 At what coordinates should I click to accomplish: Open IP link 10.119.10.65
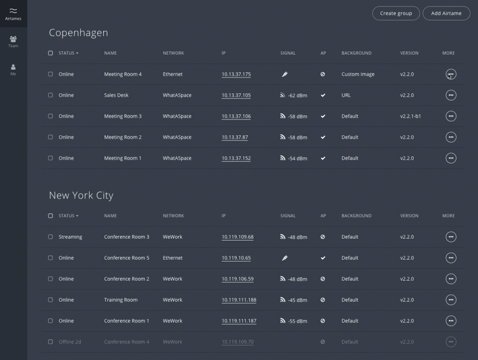click(x=236, y=258)
